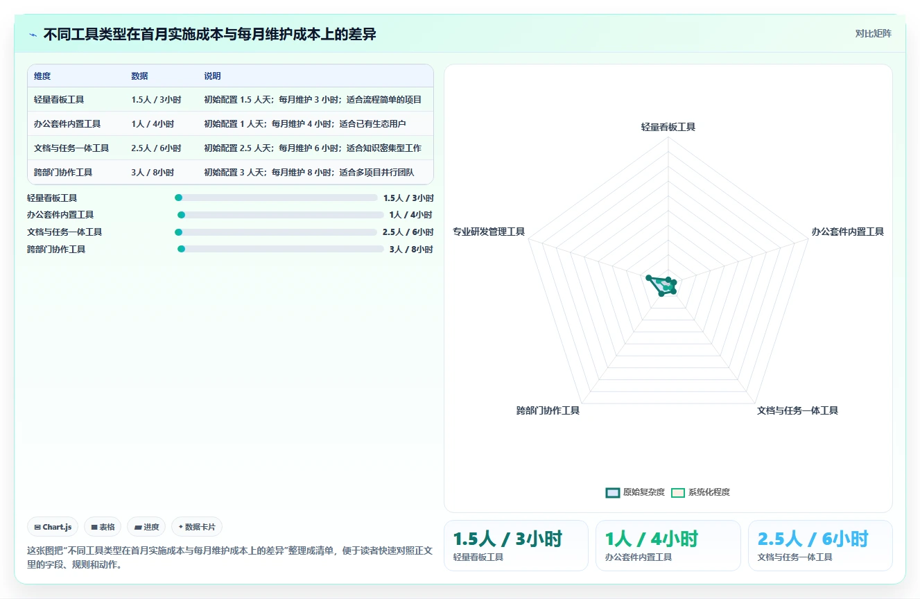Click the 数据卡片 tag chip
Image resolution: width=920 pixels, height=599 pixels.
click(x=197, y=527)
